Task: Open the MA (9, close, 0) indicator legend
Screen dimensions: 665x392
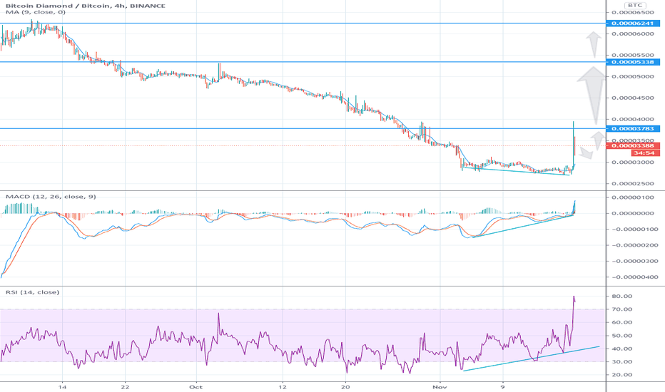Action: click(36, 12)
